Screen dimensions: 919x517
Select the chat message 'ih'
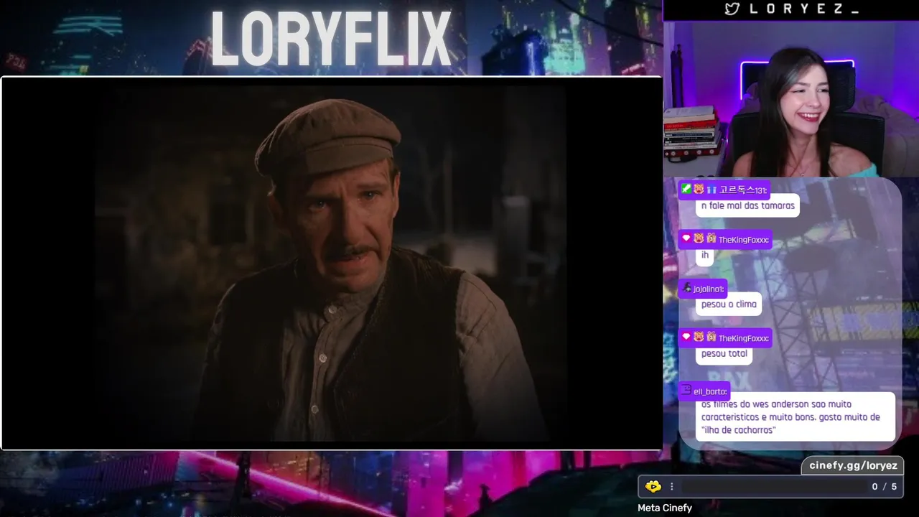pyautogui.click(x=705, y=255)
